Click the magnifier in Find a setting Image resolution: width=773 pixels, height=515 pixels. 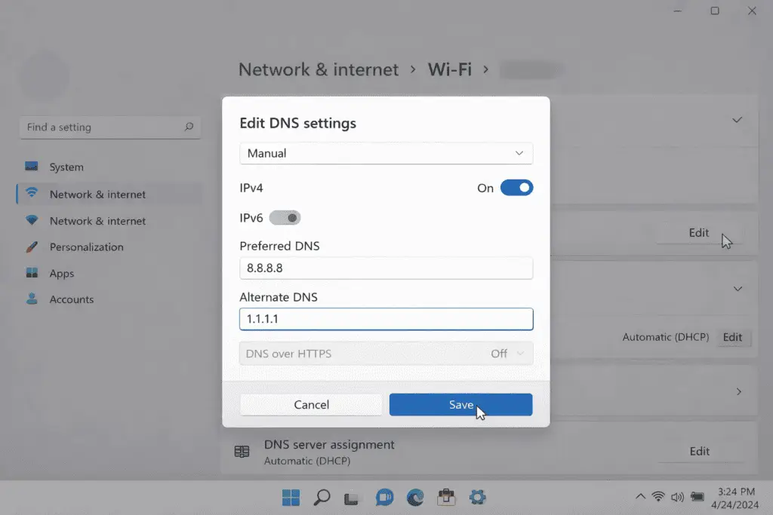189,127
